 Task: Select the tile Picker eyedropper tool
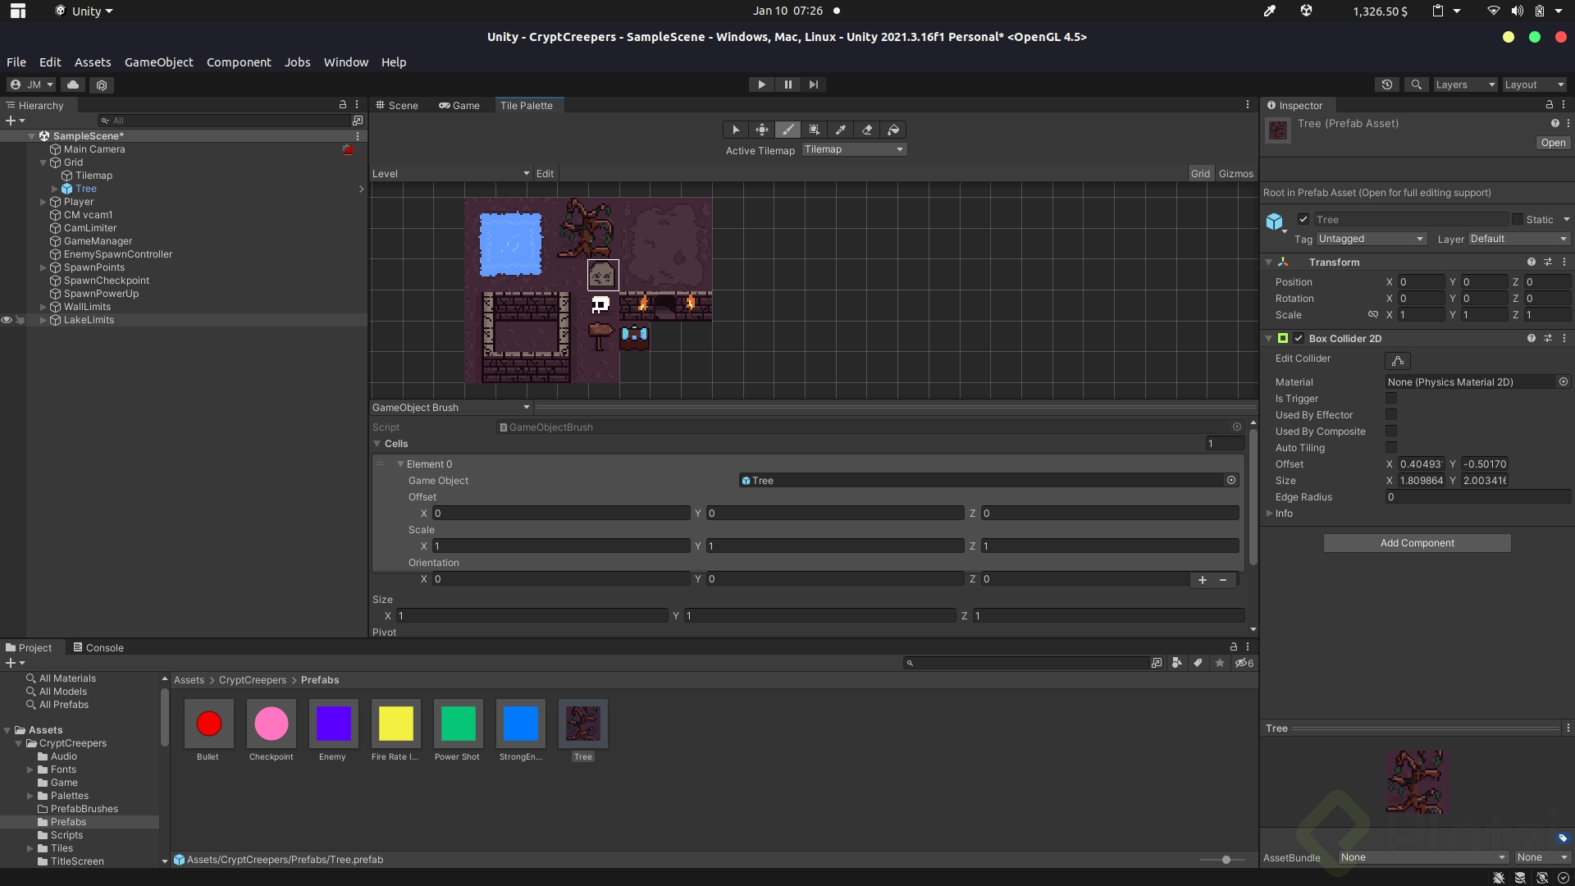pos(841,130)
